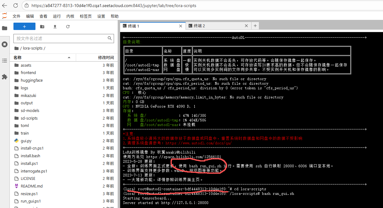Show table of contents sidebar icon
The width and height of the screenshot is (383, 208).
pyautogui.click(x=5, y=61)
